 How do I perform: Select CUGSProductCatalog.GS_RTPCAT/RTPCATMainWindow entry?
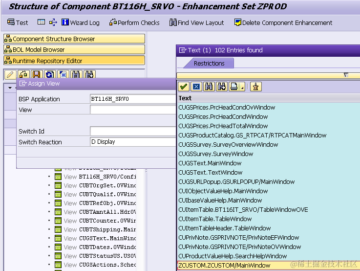253,135
